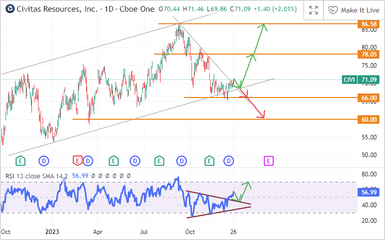Viewport: 385px width, 240px height.
Task: Click the high value H71.46
Action: [193, 9]
